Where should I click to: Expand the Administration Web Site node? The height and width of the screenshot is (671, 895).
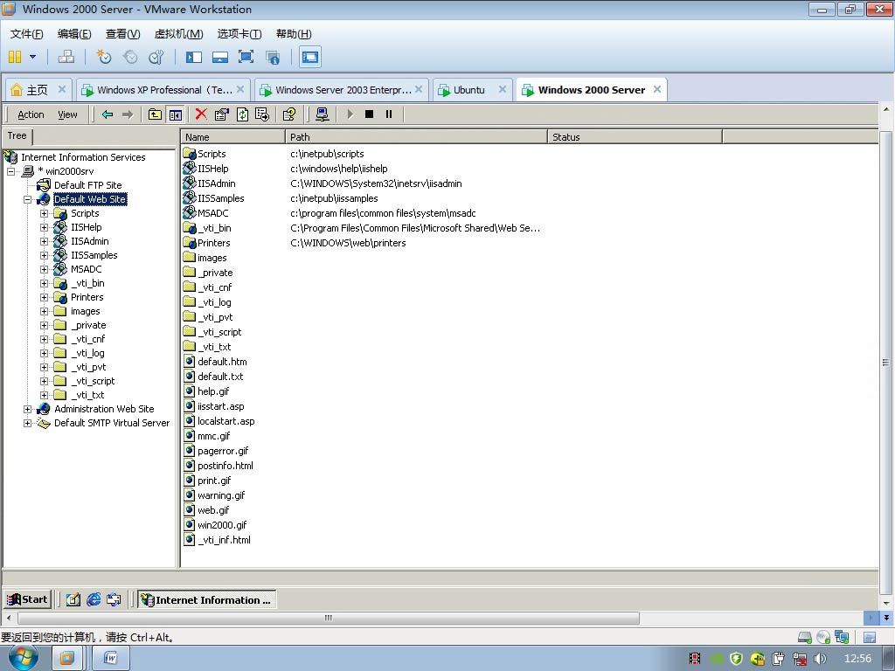click(x=27, y=409)
